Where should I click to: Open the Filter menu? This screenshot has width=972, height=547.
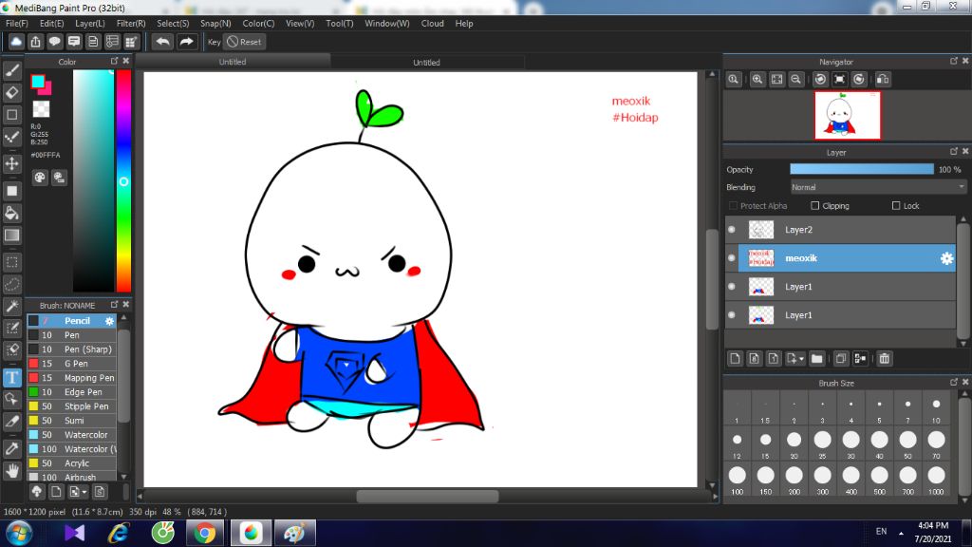pos(131,24)
